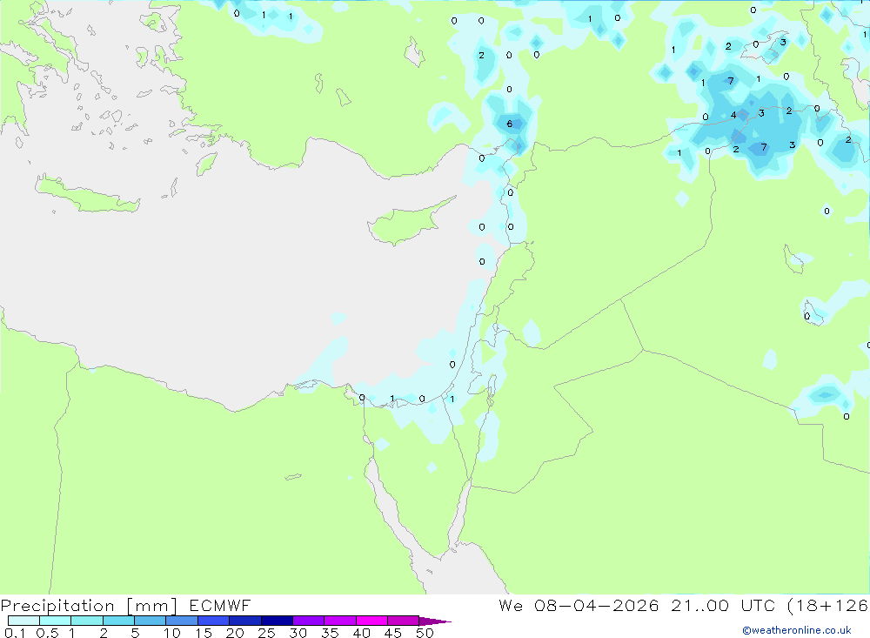Viewport: 870px width, 638px height.
Task: Select the 45–50 mm purple legend swatch
Action: [x=403, y=621]
